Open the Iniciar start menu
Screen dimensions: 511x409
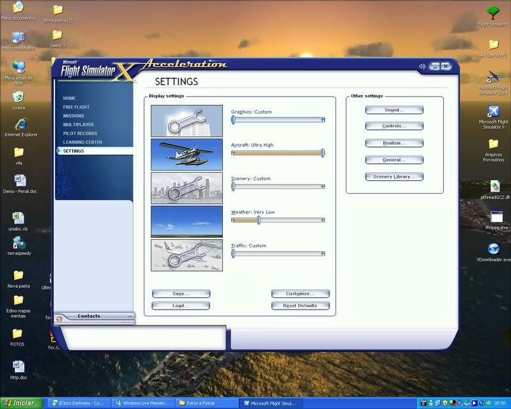click(x=22, y=403)
